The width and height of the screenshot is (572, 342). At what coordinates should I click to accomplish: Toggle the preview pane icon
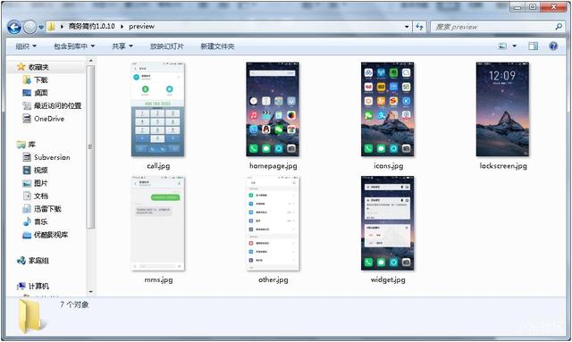(x=533, y=46)
